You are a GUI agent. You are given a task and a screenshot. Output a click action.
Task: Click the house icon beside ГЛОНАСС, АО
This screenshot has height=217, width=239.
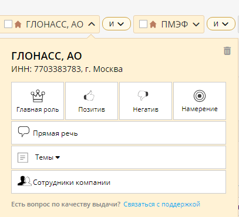point(18,25)
